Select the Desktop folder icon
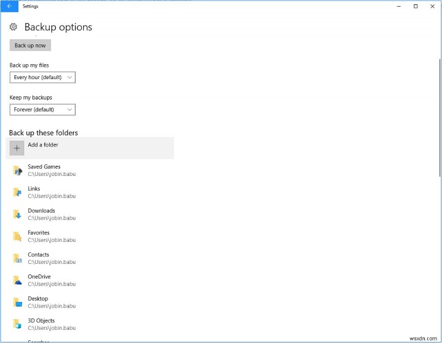442x343 pixels. (17, 303)
